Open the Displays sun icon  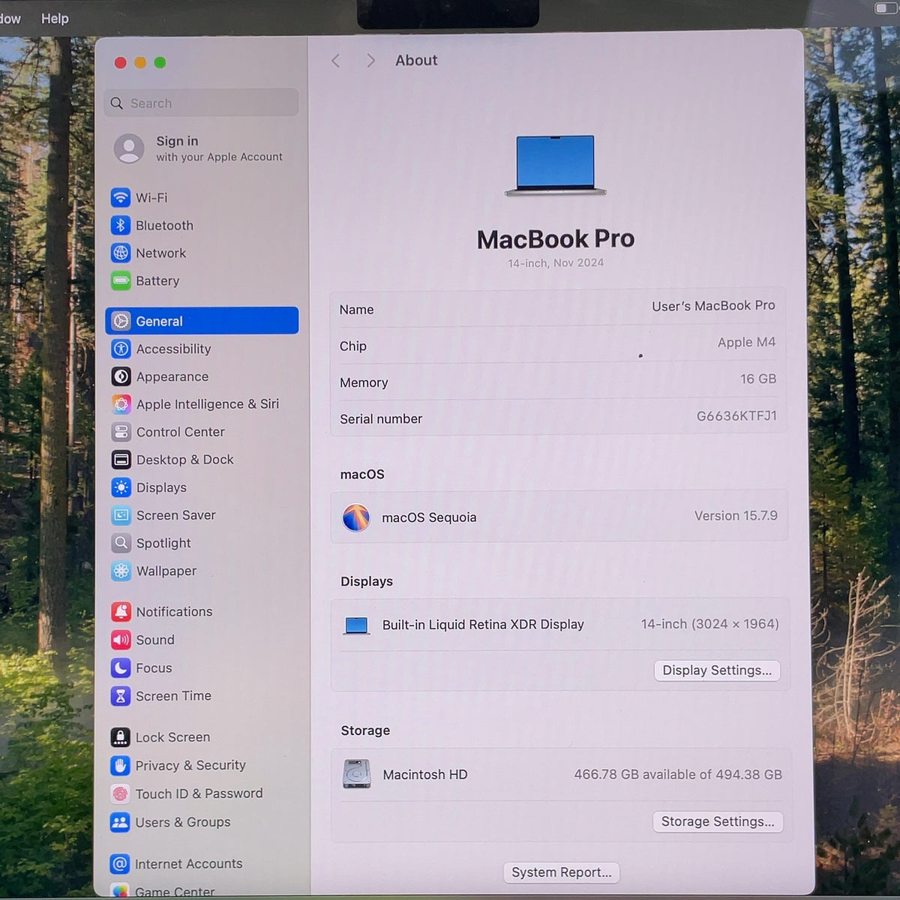[121, 487]
